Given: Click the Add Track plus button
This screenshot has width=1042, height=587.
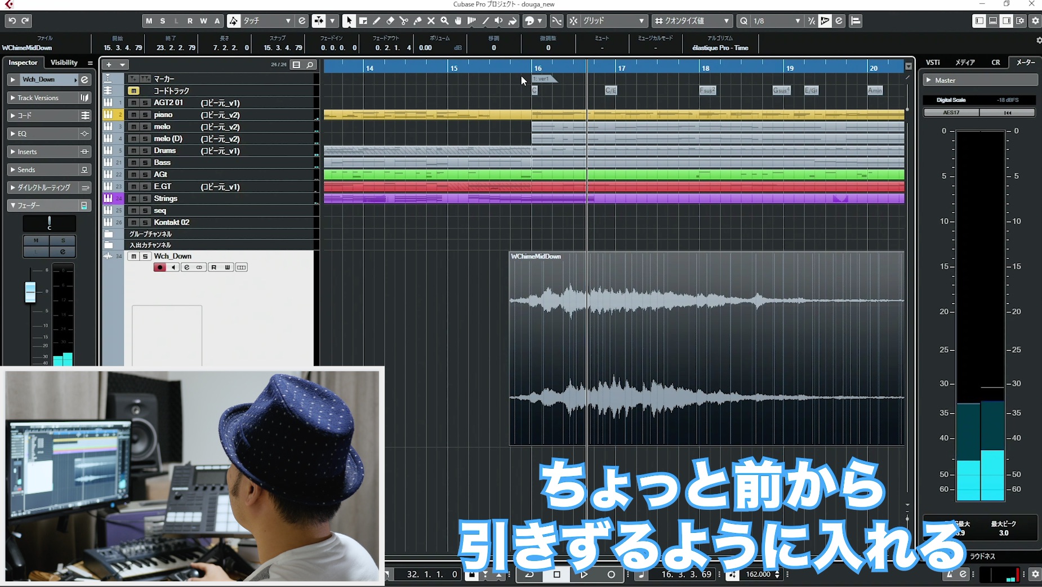Looking at the screenshot, I should click(x=109, y=65).
